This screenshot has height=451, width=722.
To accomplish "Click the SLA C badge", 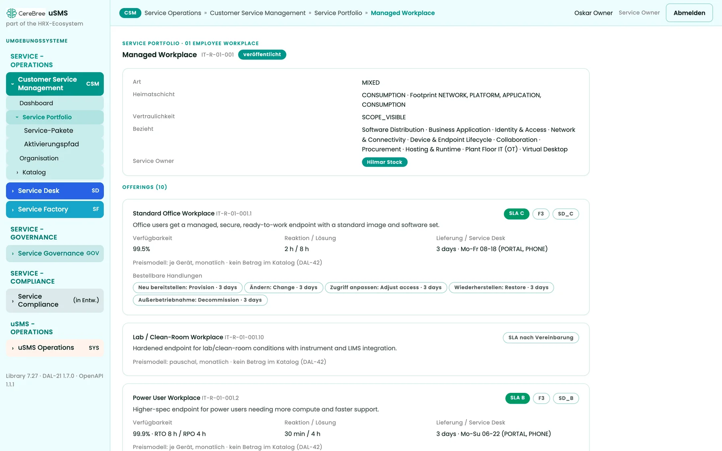I will pyautogui.click(x=516, y=214).
